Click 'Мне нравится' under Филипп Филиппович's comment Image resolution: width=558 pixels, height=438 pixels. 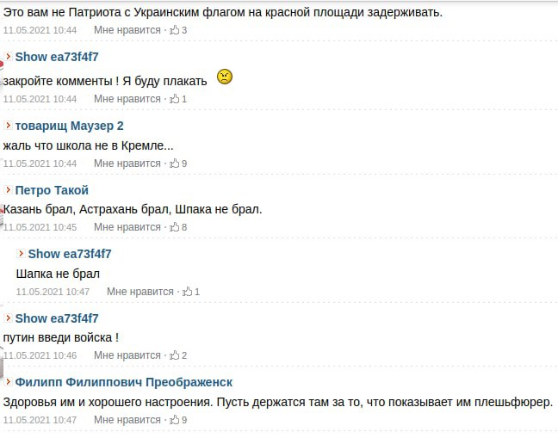[127, 420]
